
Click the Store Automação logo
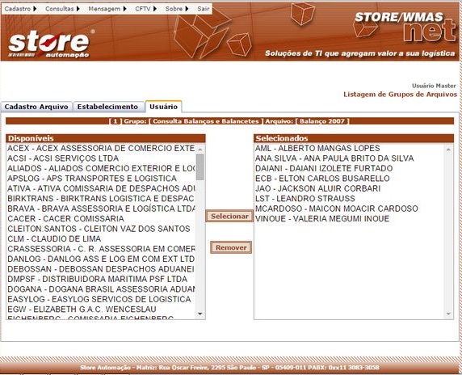pos(48,44)
